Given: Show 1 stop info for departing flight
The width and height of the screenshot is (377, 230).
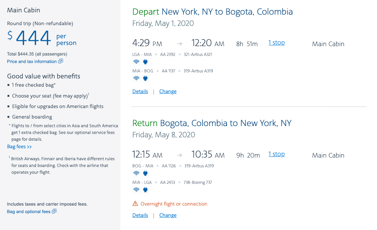Looking at the screenshot, I should pyautogui.click(x=276, y=43).
